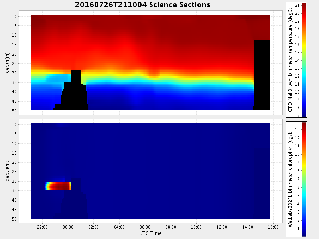Click the 13 tick on the chlorophyll colorbar

(x=297, y=129)
